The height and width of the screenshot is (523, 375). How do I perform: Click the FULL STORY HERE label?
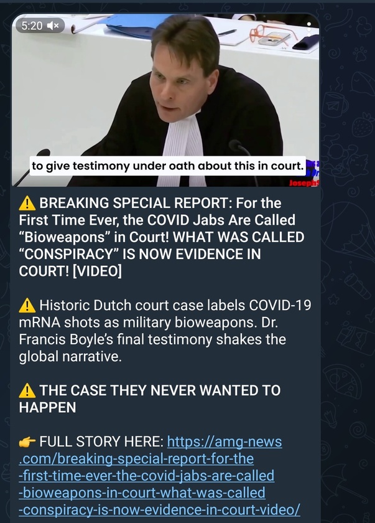tap(101, 441)
